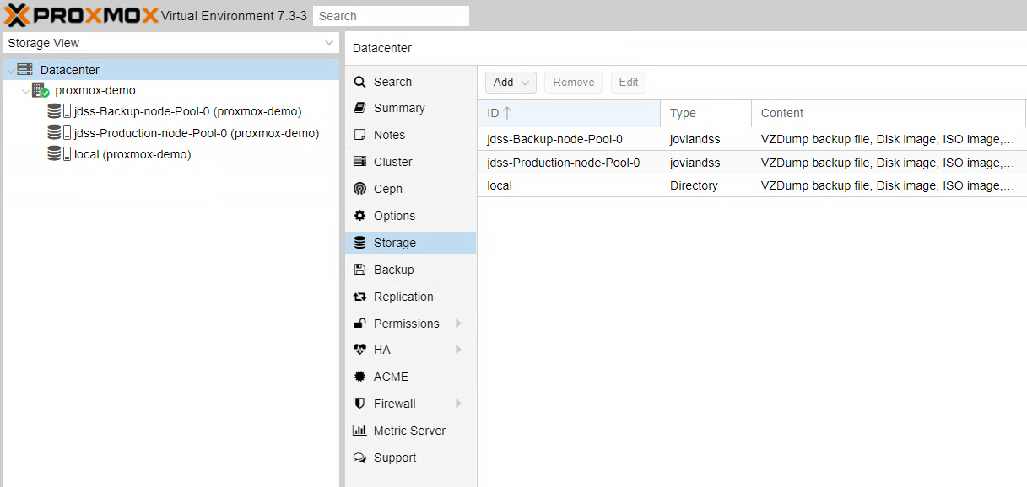Screen dimensions: 1027x487
Task: Click the Firewall shield icon
Action: click(x=359, y=404)
